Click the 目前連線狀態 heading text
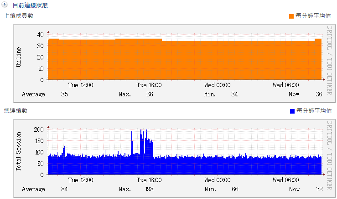The width and height of the screenshot is (337, 199). 30,6
